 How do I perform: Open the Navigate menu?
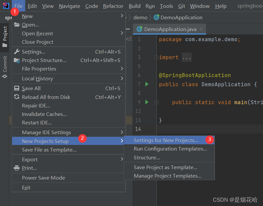69,6
